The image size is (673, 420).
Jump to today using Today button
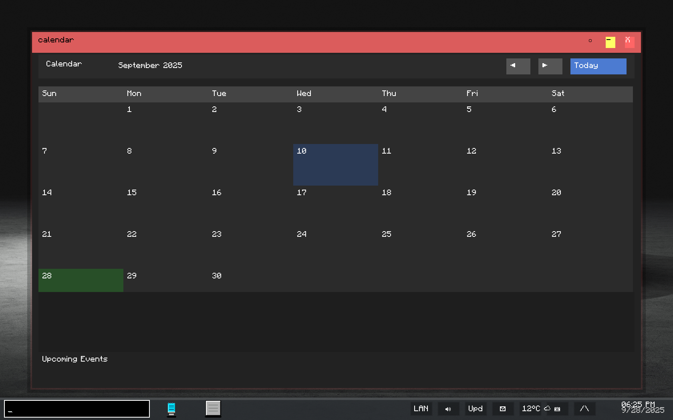[x=598, y=66]
